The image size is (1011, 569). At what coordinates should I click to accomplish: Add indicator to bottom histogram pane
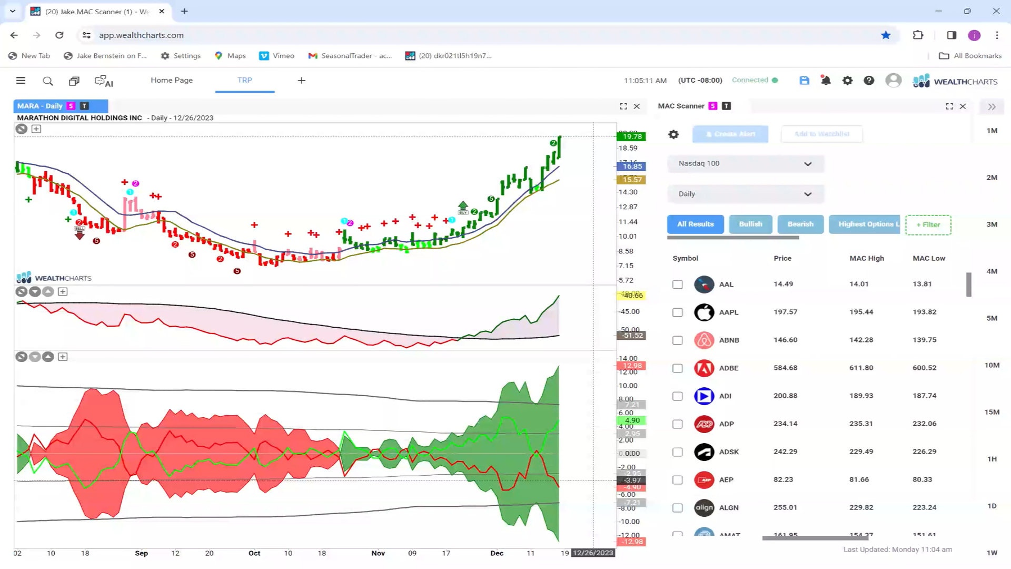pos(63,357)
